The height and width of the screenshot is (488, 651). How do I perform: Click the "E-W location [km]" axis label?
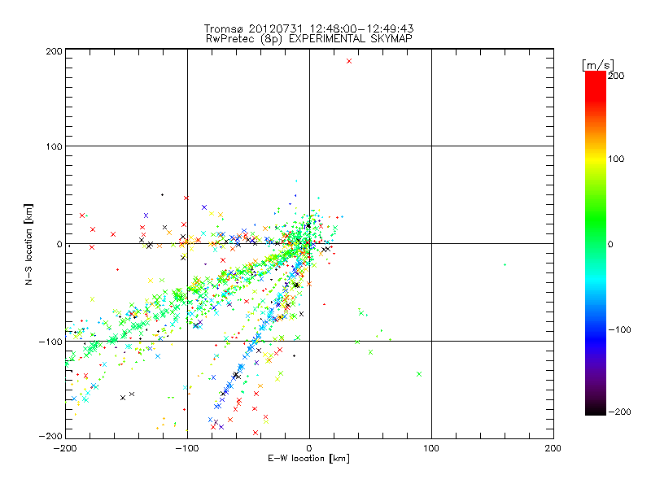pos(308,459)
